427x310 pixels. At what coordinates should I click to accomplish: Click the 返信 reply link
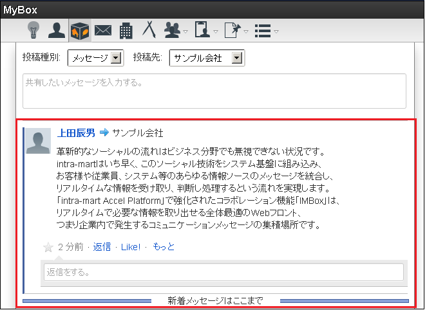point(102,246)
